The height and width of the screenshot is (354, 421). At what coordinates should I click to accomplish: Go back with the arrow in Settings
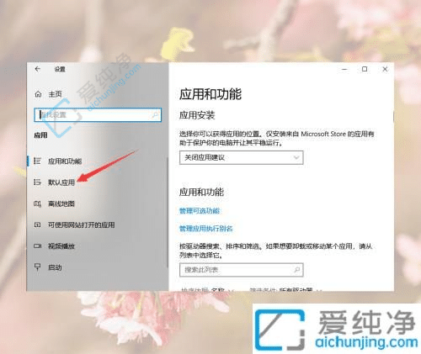coord(38,69)
